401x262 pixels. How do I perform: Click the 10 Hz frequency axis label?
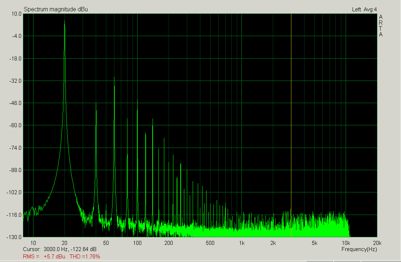click(33, 243)
